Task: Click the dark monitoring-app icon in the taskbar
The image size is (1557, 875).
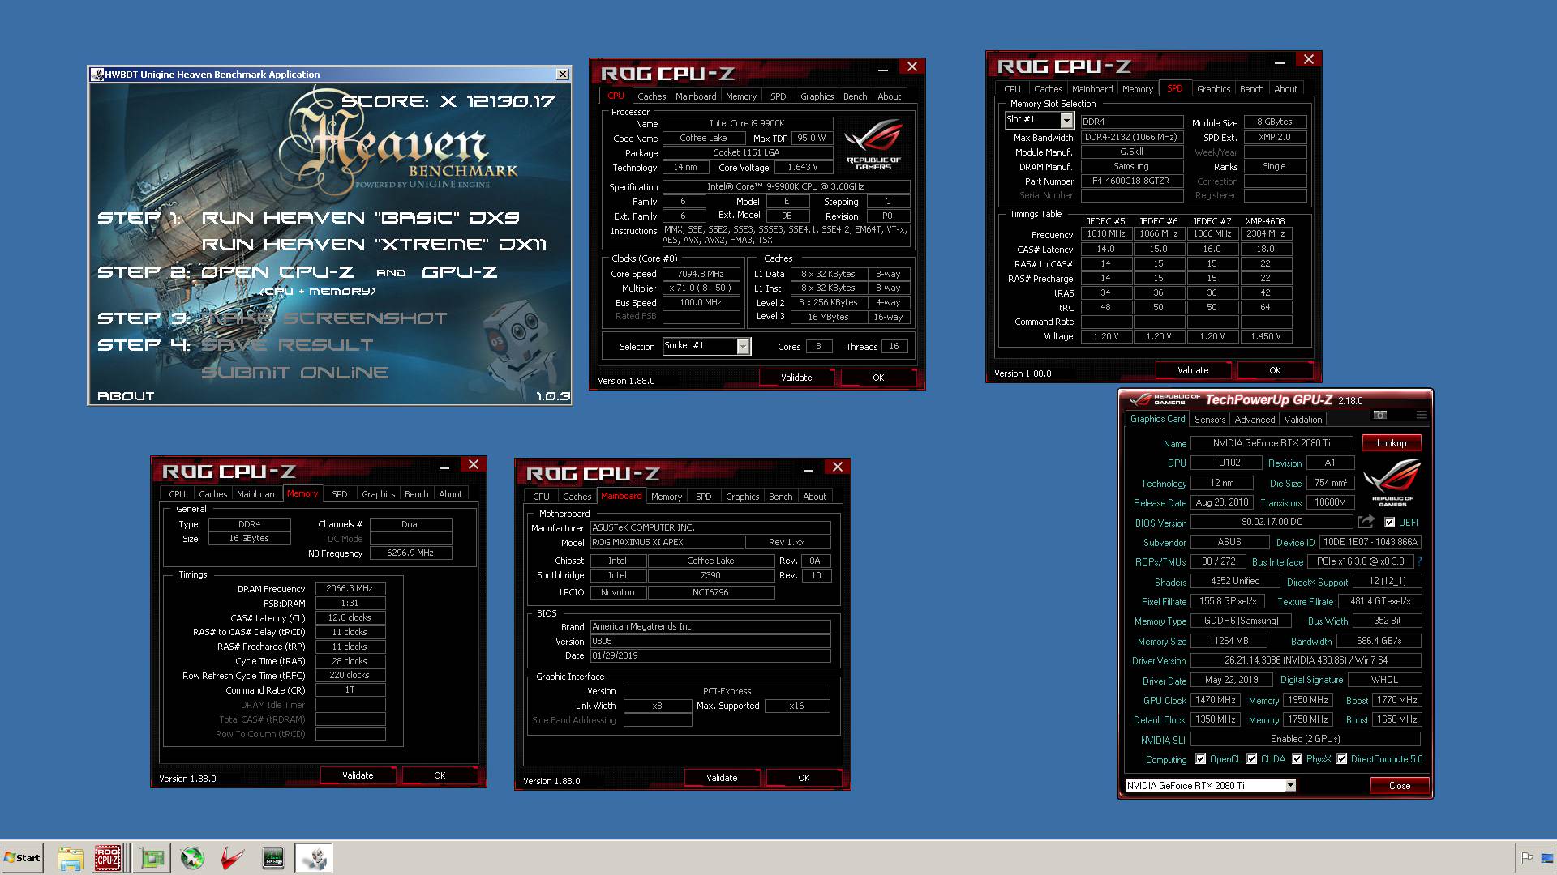Action: tap(273, 858)
